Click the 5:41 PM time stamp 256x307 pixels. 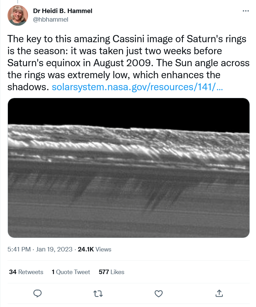click(x=19, y=249)
